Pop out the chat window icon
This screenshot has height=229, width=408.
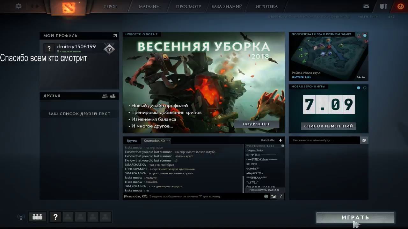pos(273,196)
